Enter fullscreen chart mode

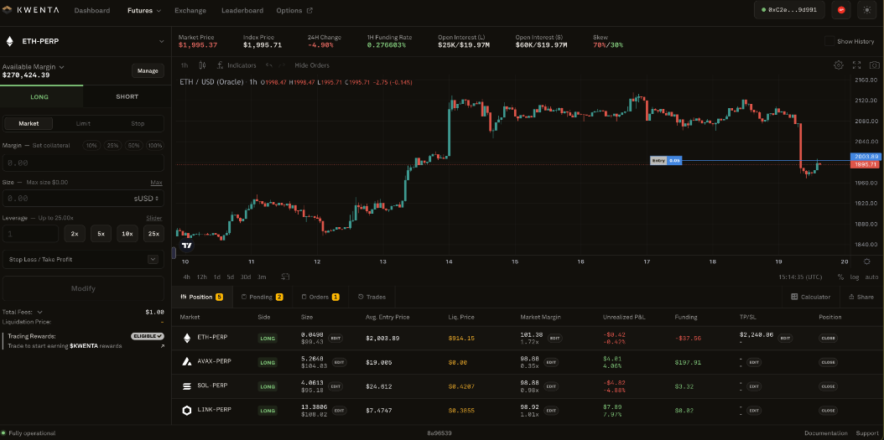tap(856, 65)
